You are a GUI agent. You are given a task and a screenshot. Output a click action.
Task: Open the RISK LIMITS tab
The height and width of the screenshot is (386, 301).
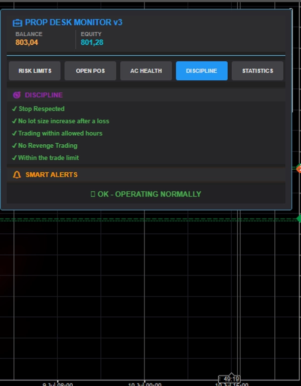tap(35, 71)
